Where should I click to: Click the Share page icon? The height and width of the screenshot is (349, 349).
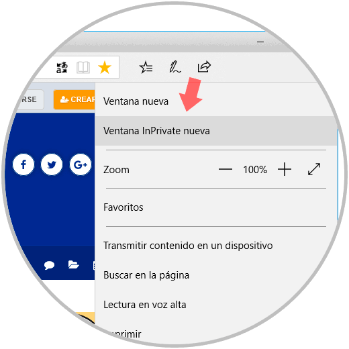coord(204,66)
